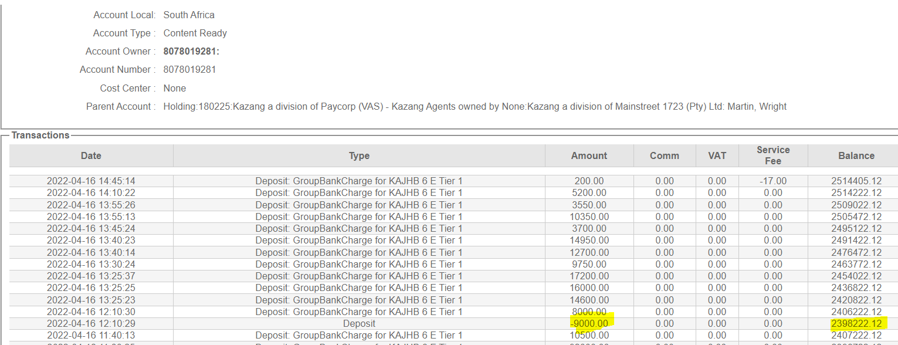This screenshot has height=345, width=898.
Task: Click the VAT column header
Action: pos(717,155)
